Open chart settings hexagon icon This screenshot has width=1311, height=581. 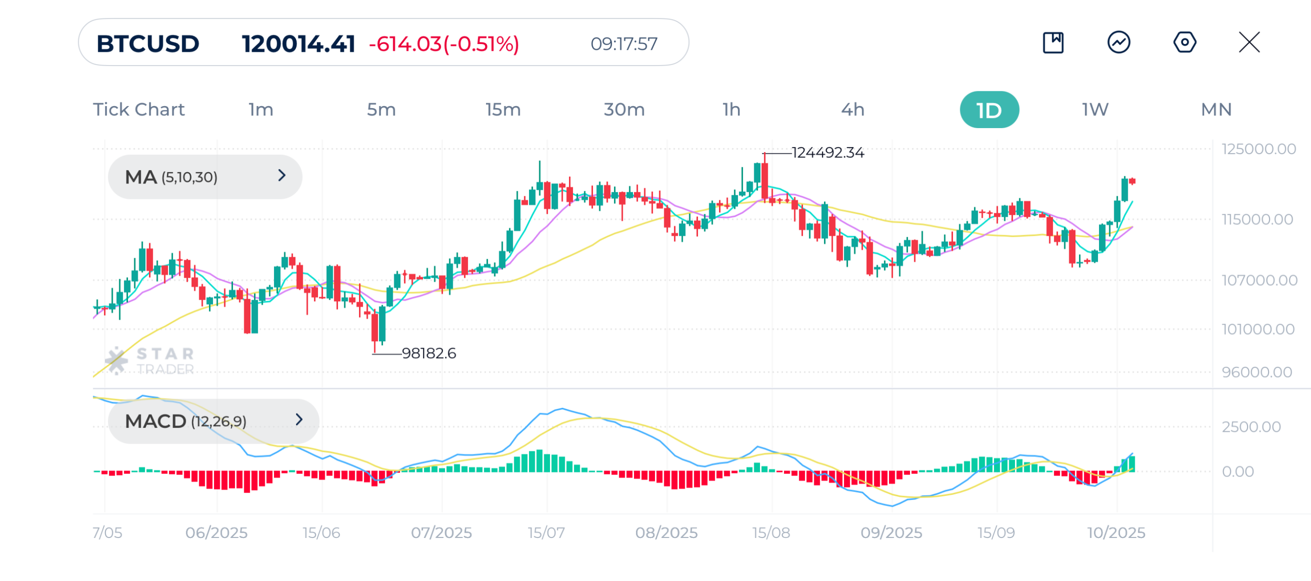(1185, 43)
